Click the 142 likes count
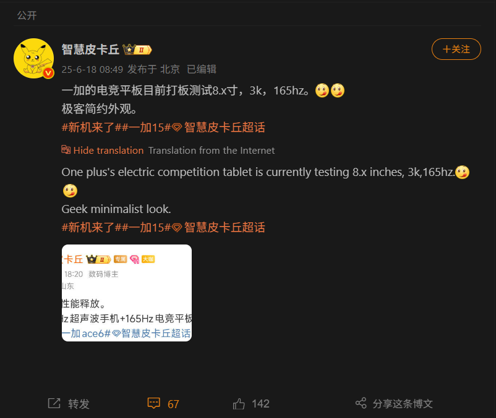 260,404
